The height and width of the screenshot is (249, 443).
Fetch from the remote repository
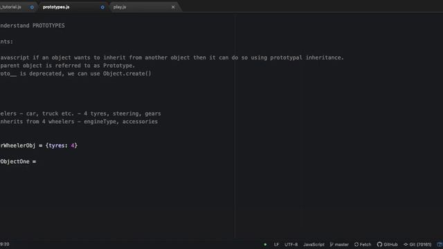pos(363,244)
